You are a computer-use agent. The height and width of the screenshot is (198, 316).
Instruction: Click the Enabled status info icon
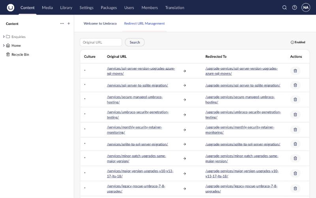292,42
